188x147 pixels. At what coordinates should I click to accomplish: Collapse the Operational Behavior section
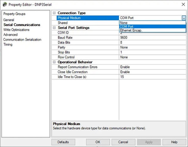[54, 62]
